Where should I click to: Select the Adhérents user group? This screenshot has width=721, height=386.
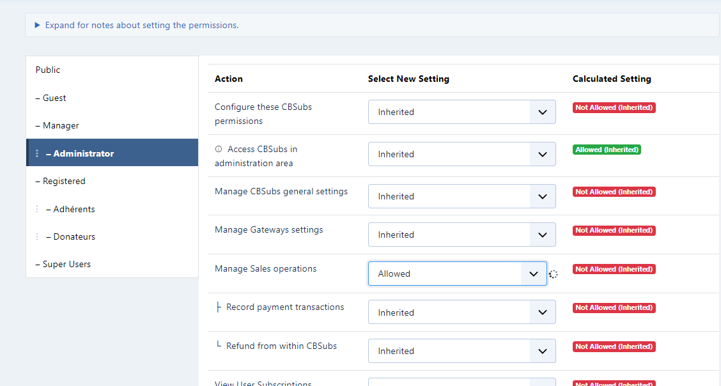coord(112,209)
